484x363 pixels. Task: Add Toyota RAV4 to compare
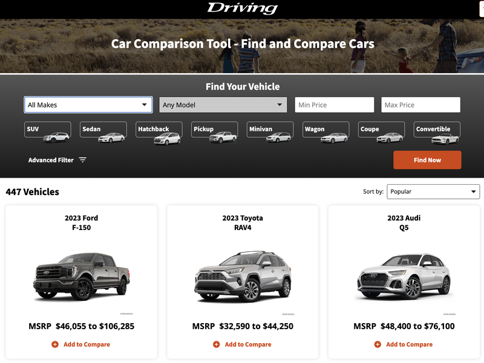pyautogui.click(x=243, y=344)
